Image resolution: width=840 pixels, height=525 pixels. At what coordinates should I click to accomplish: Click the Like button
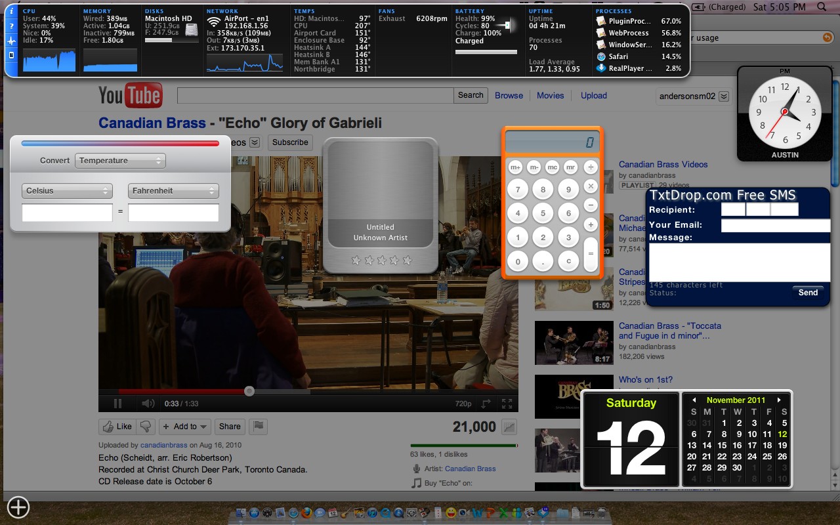click(118, 427)
